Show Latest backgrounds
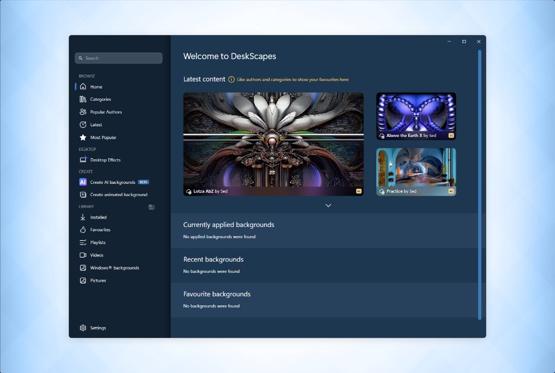 96,125
